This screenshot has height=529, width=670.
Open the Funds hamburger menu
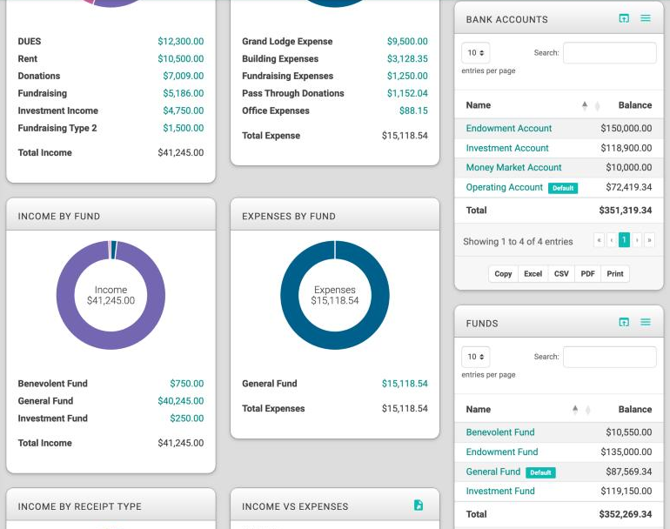coord(646,322)
